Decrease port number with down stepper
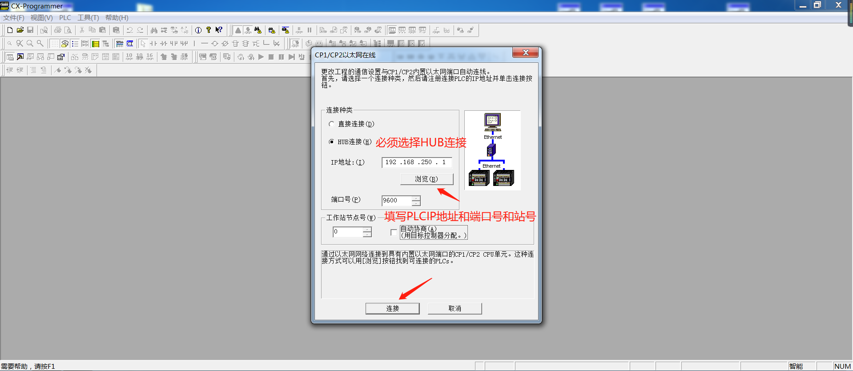853x371 pixels. (x=416, y=203)
